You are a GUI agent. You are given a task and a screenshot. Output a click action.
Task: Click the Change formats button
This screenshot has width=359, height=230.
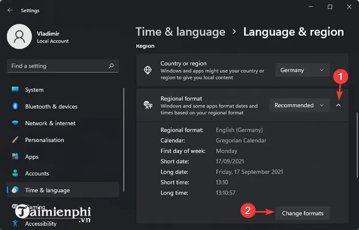point(302,213)
